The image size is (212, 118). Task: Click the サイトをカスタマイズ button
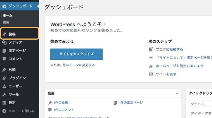(x=76, y=54)
